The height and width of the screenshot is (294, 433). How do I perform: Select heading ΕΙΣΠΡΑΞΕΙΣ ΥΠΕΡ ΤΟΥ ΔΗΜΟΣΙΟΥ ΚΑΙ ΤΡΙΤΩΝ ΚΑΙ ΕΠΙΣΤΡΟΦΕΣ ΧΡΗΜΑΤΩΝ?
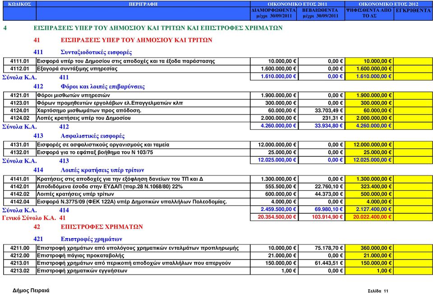click(158, 28)
